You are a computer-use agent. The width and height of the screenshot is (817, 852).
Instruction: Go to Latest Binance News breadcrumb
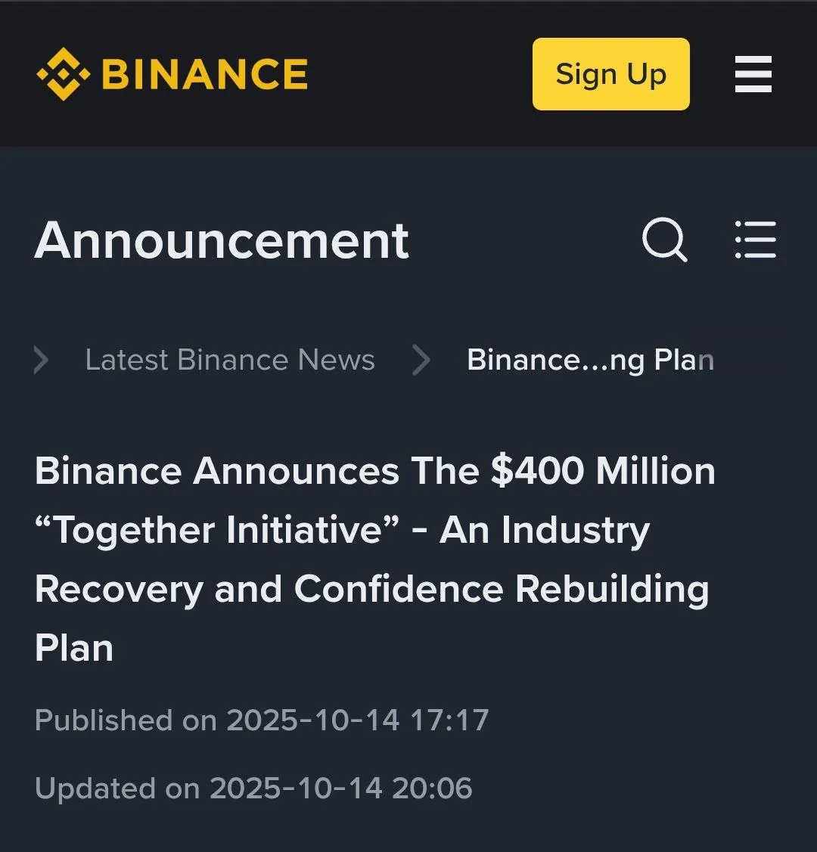click(x=230, y=360)
